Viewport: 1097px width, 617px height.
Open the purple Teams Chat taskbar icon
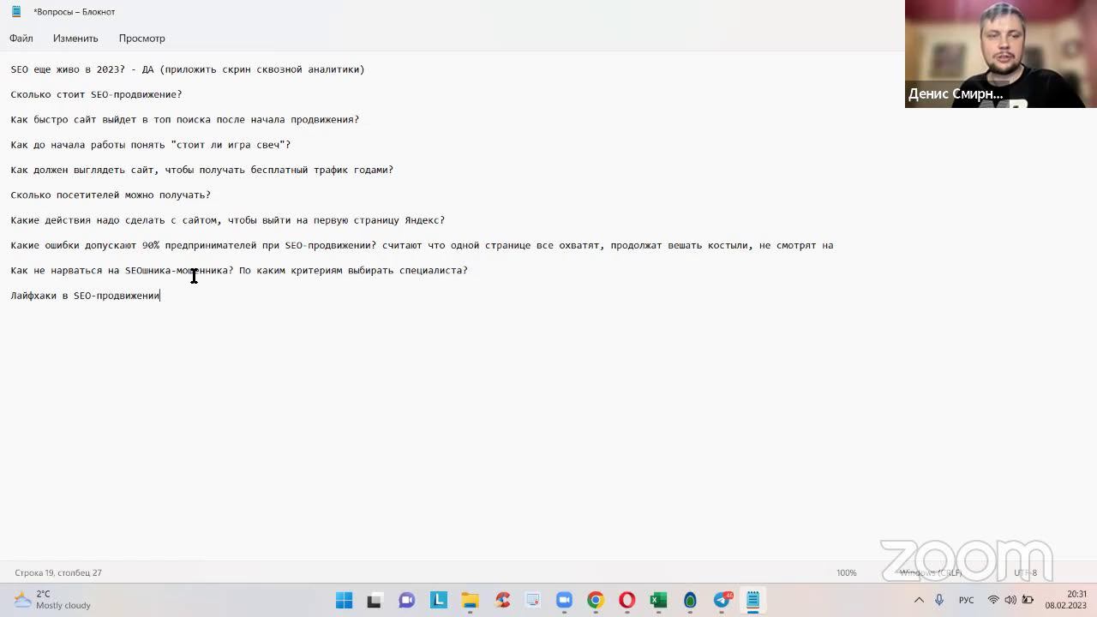[407, 601]
